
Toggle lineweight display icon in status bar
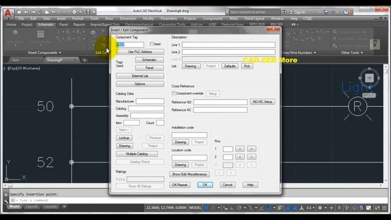tap(280, 208)
